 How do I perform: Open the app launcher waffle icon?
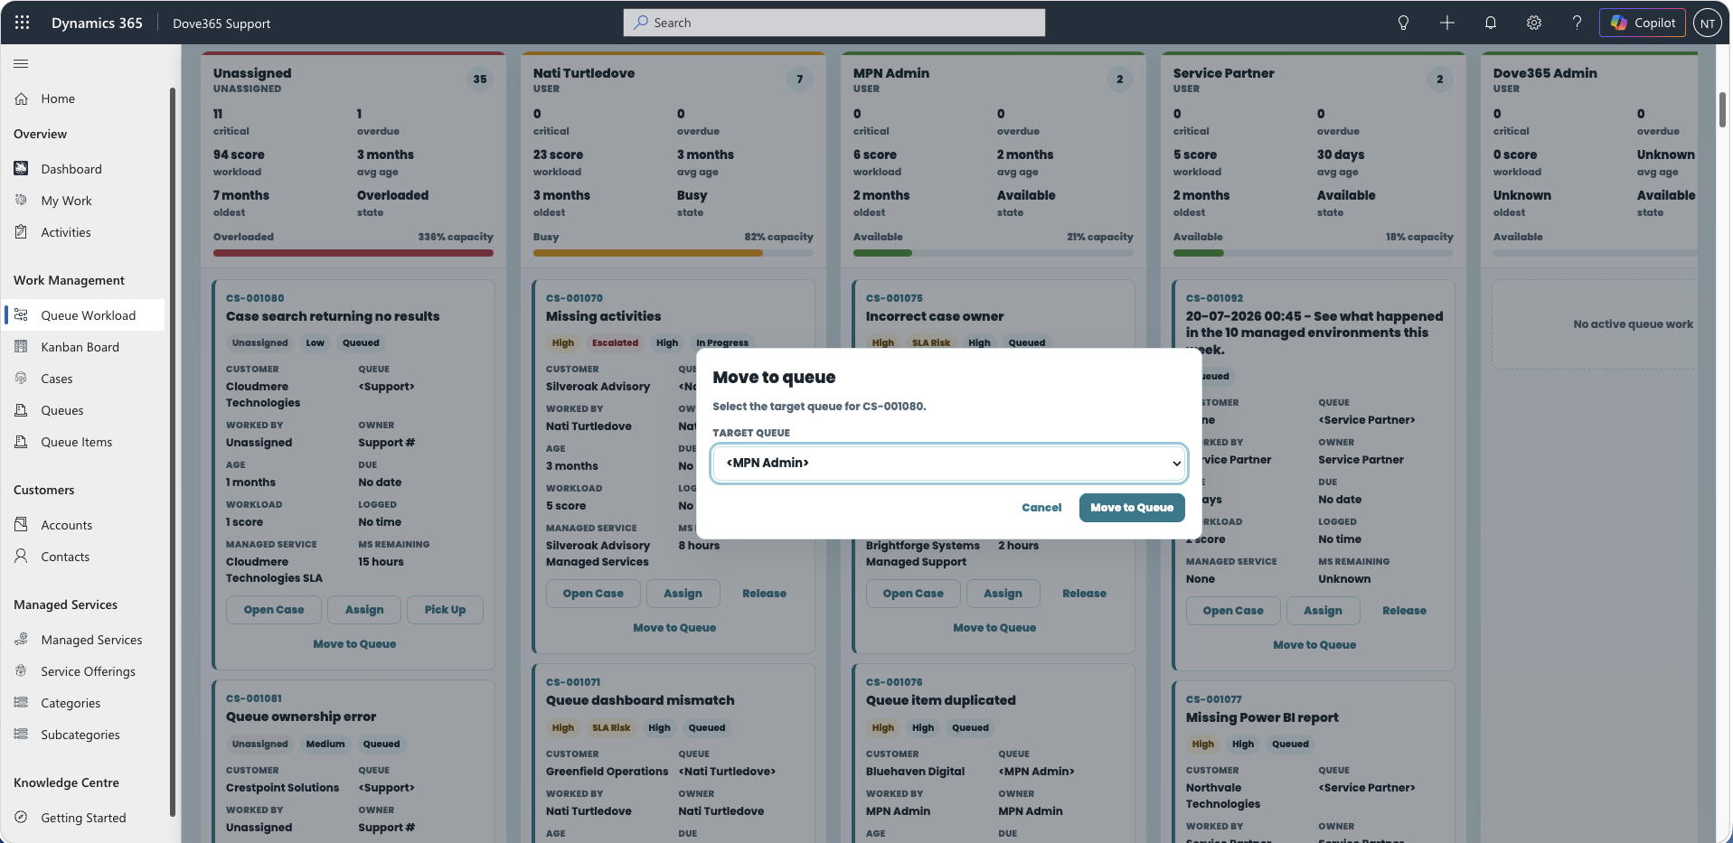pyautogui.click(x=23, y=23)
